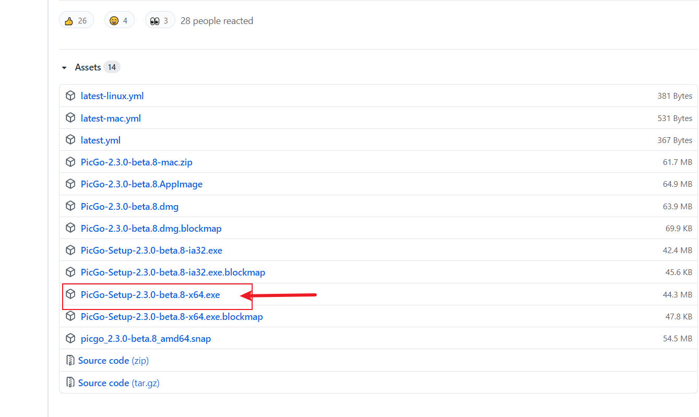Click the 531 Bytes size text
The height and width of the screenshot is (417, 699).
pos(675,118)
